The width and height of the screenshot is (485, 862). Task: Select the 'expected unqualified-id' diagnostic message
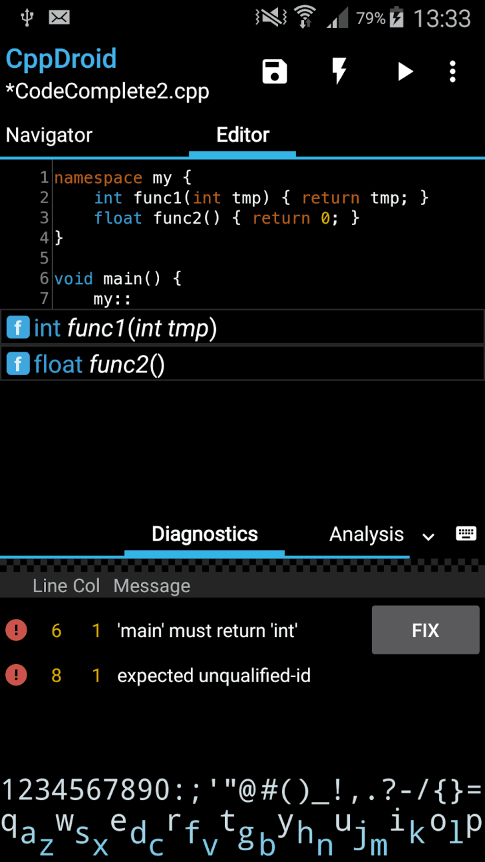pos(213,676)
